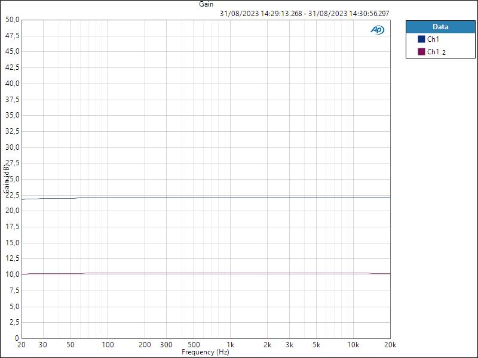Viewport: 478px width, 358px height.
Task: Click the Gain (dB) axis label
Action: [6, 178]
